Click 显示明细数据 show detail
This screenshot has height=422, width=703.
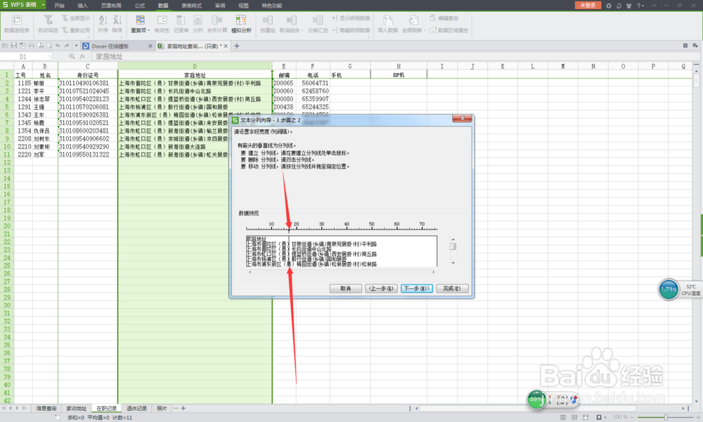tap(351, 18)
